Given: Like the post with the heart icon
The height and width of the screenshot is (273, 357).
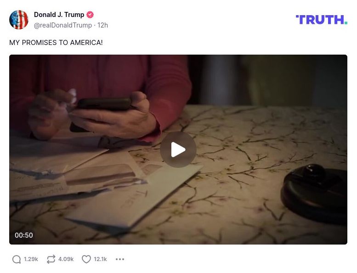Looking at the screenshot, I should pos(86,259).
